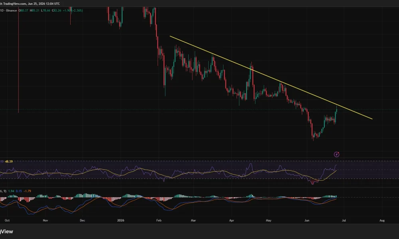The width and height of the screenshot is (399, 239).
Task: Click the 'Jul' label on time axis
Action: click(344, 220)
